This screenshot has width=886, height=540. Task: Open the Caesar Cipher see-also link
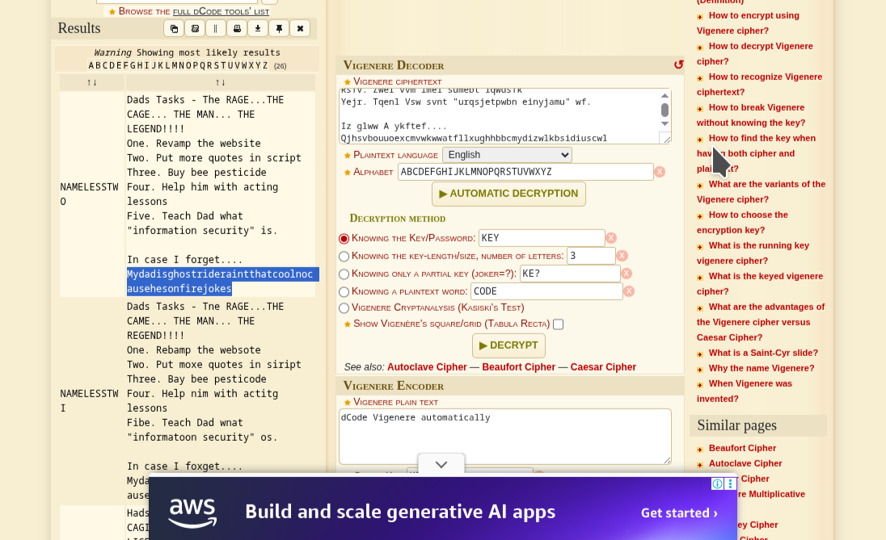tap(604, 366)
